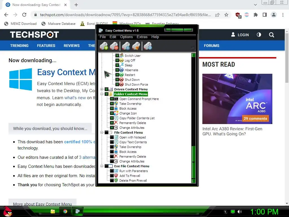Click the TechSpot search magnifier icon
The height and width of the screenshot is (217, 289).
point(272,35)
